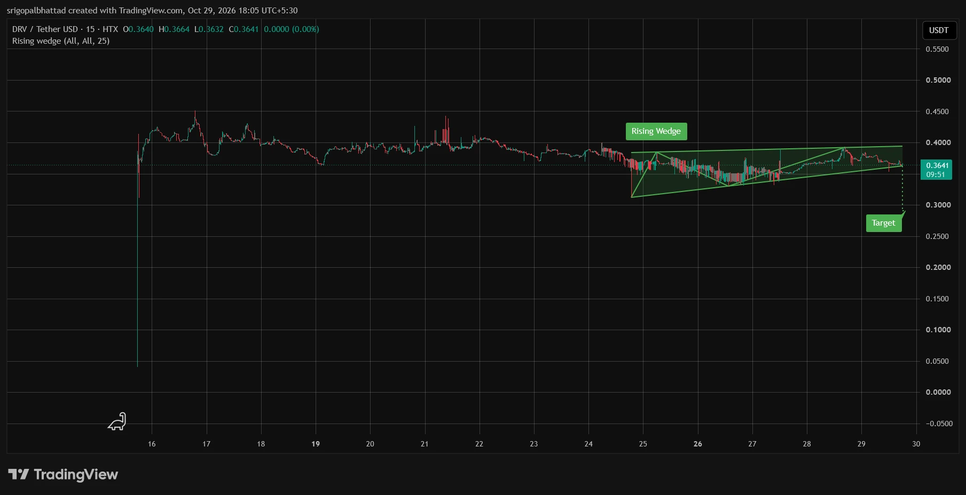
Task: Click the 0.4500 price axis label
Action: pyautogui.click(x=938, y=111)
